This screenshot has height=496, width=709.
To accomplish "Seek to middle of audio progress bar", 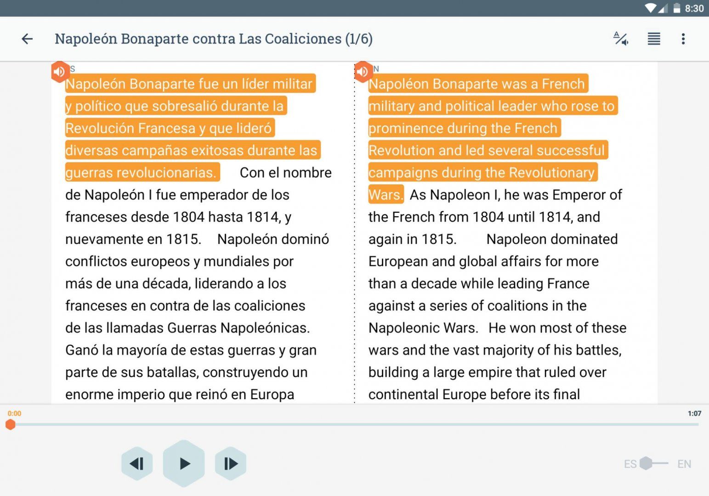I will pos(354,425).
